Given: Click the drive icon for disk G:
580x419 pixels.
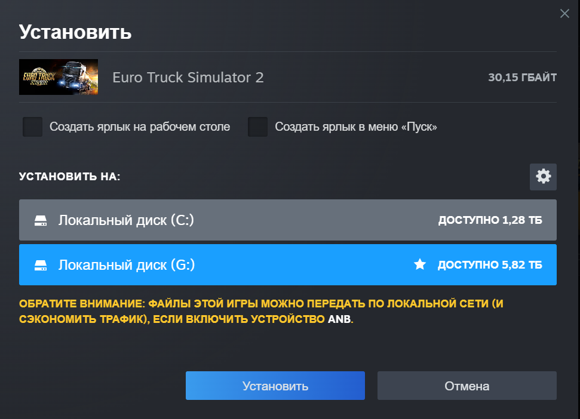Looking at the screenshot, I should [41, 265].
